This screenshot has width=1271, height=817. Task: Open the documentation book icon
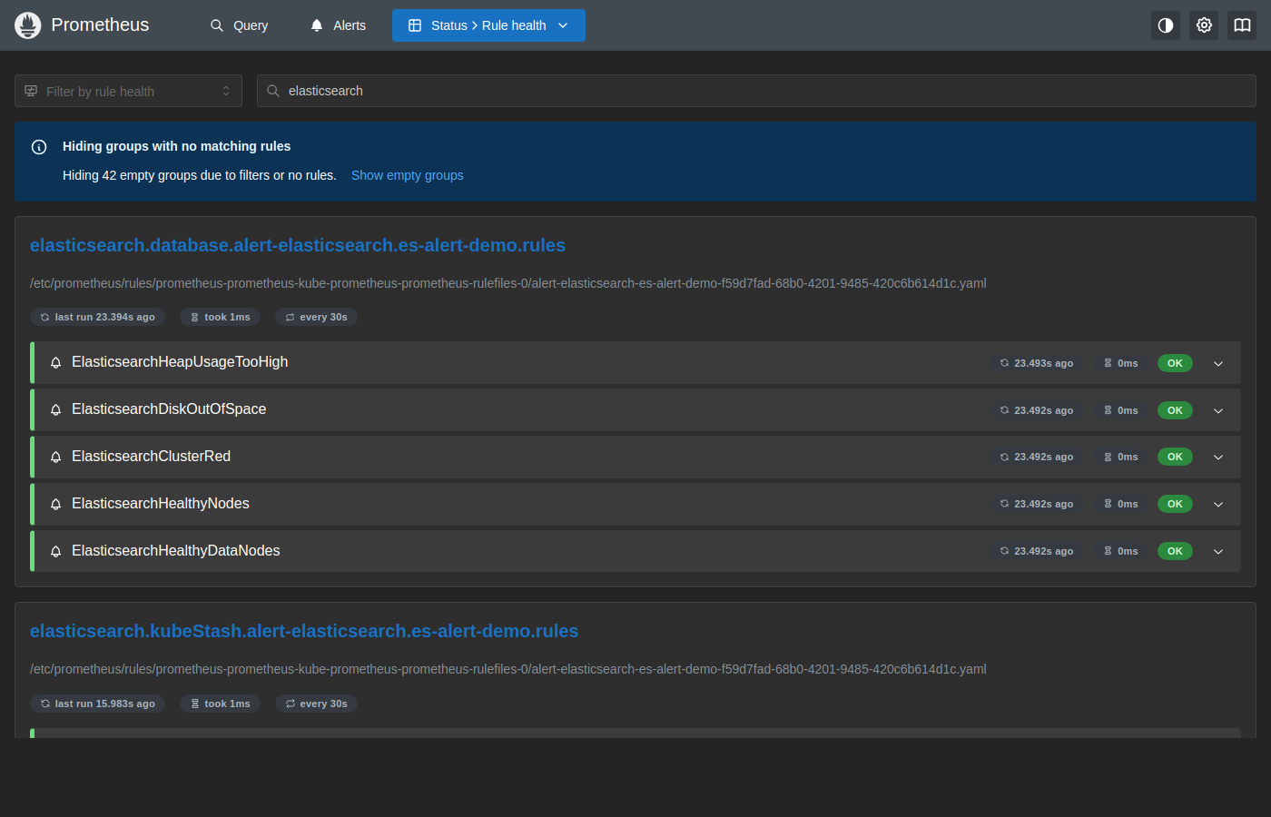(x=1242, y=25)
